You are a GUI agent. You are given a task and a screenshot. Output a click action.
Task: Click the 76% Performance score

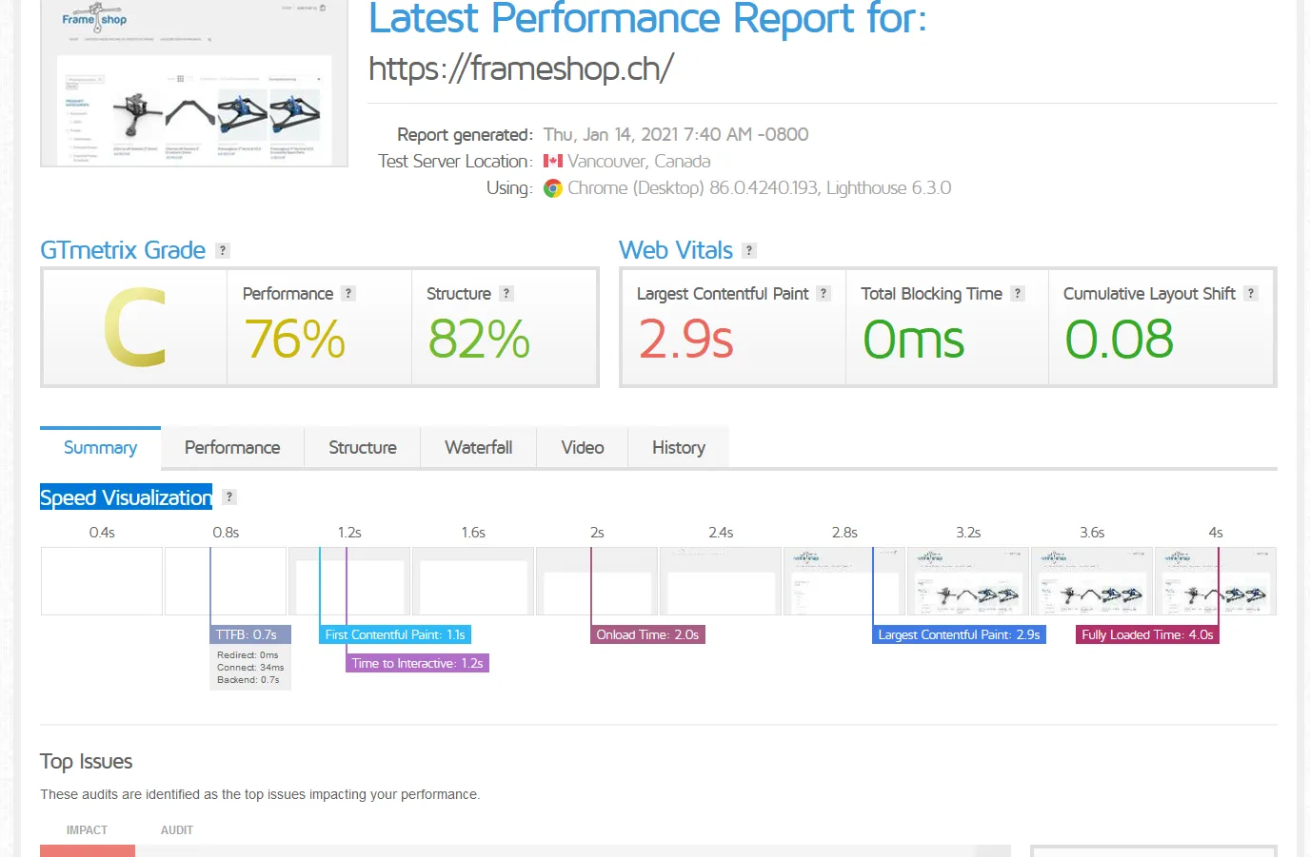(294, 340)
